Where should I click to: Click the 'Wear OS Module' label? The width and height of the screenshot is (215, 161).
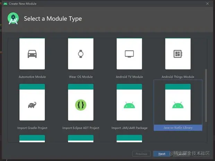81,77
